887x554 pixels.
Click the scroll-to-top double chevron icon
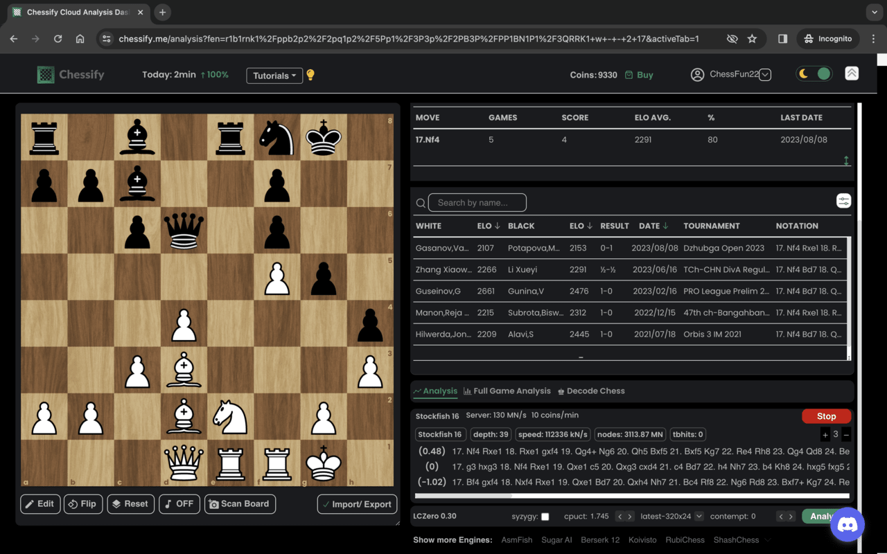click(x=852, y=73)
